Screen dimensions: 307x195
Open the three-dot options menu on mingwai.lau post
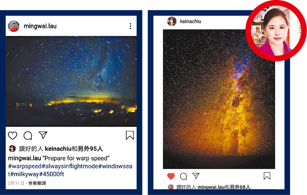click(130, 26)
